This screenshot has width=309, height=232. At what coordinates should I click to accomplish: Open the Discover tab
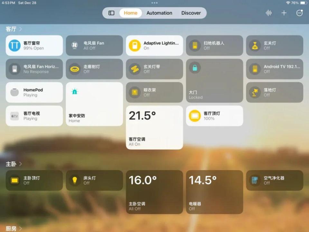[x=191, y=13]
